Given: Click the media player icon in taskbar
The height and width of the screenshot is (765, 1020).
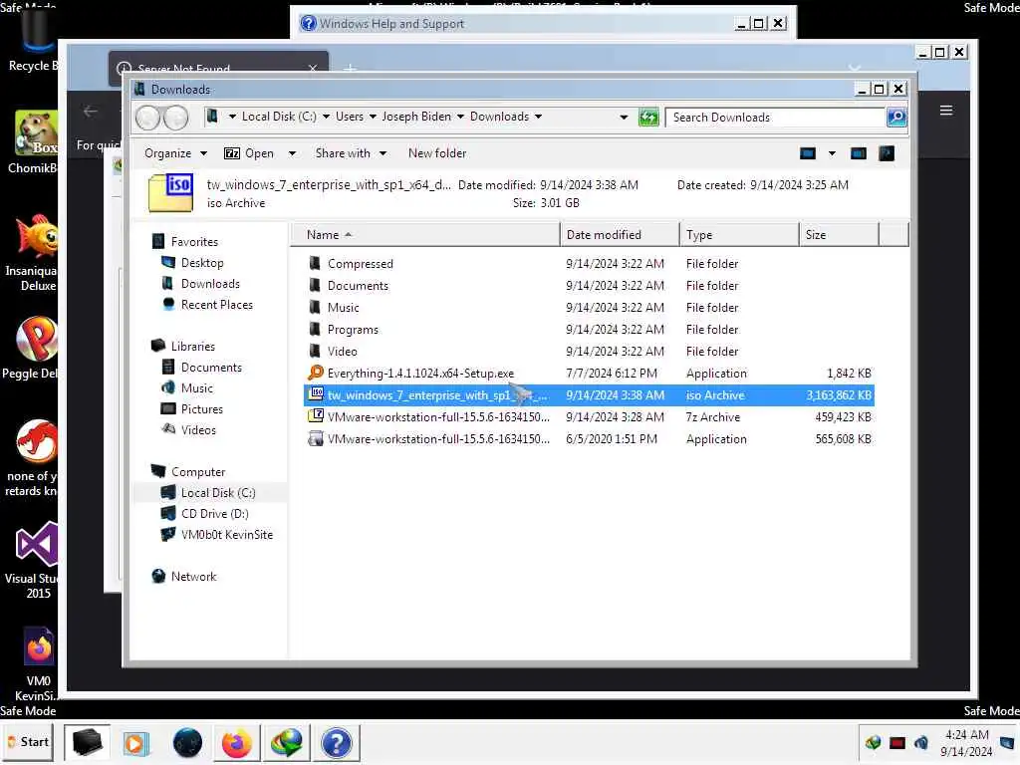Looking at the screenshot, I should pyautogui.click(x=135, y=743).
